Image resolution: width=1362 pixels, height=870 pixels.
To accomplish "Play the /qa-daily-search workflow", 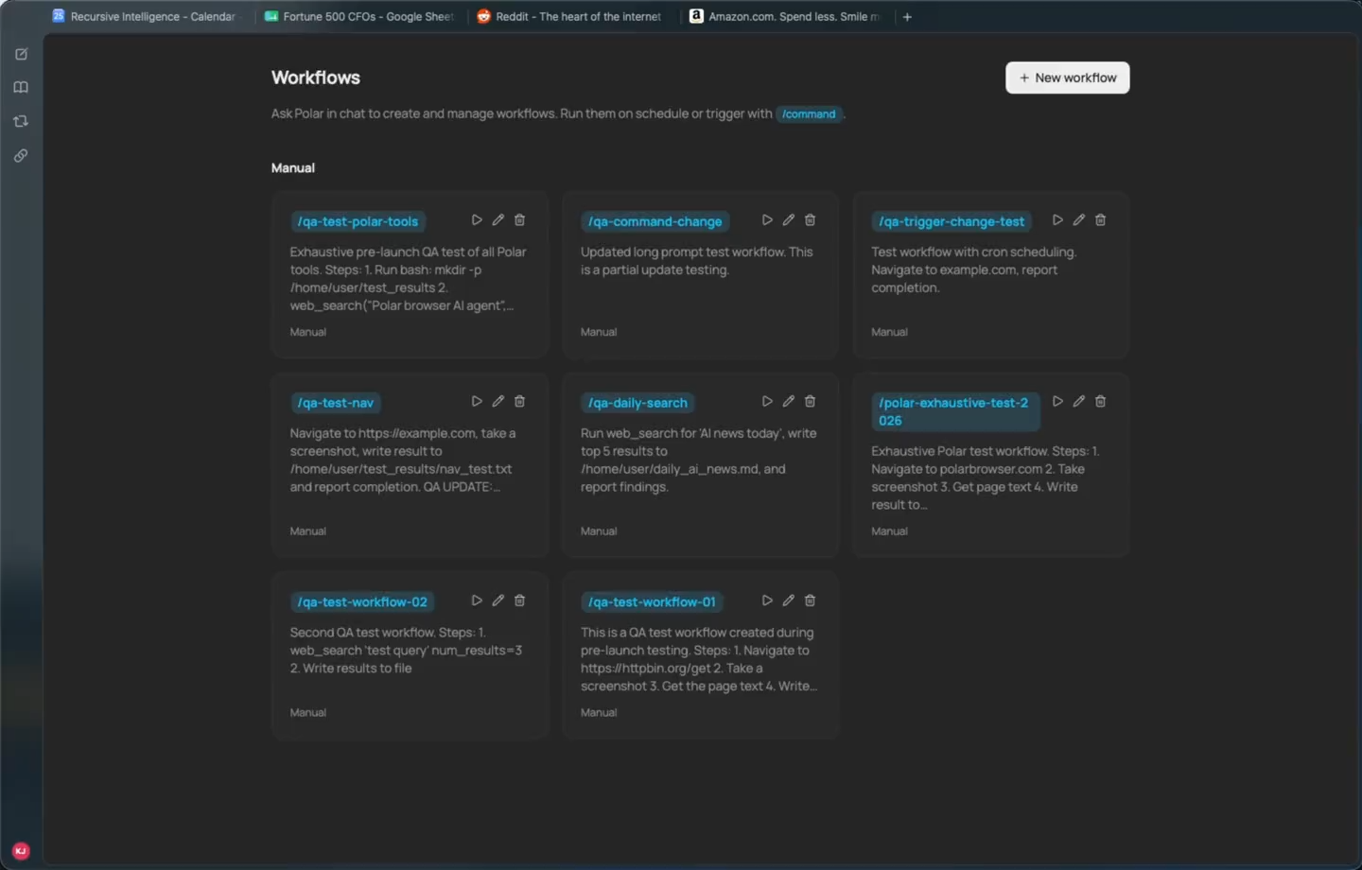I will coord(767,402).
